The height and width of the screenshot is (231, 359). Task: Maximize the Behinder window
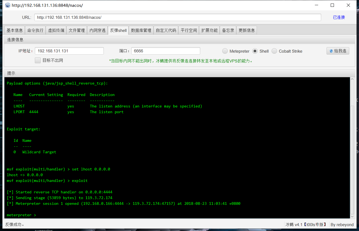pyautogui.click(x=332, y=5)
